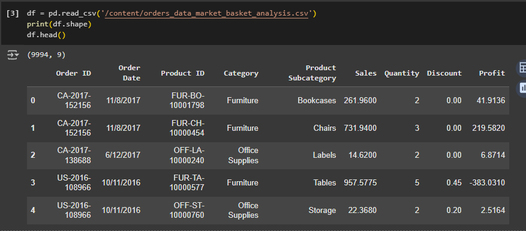This screenshot has width=526, height=231.
Task: Click Order ID CA-2017-138688
Action: [x=74, y=155]
